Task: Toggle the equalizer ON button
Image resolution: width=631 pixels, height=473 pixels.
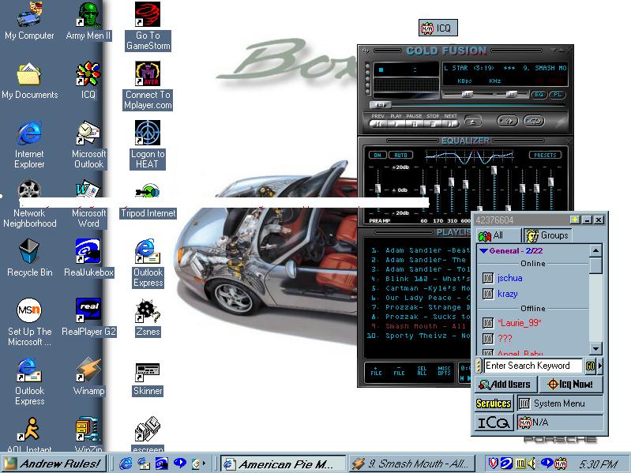Action: [x=377, y=155]
